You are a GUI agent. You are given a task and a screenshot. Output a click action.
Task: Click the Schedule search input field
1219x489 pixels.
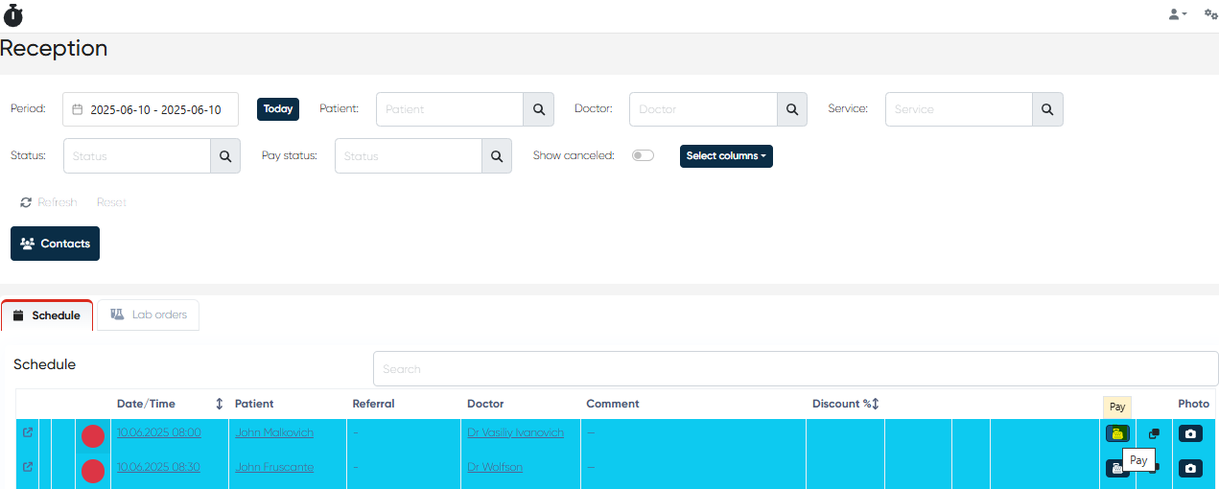point(795,368)
